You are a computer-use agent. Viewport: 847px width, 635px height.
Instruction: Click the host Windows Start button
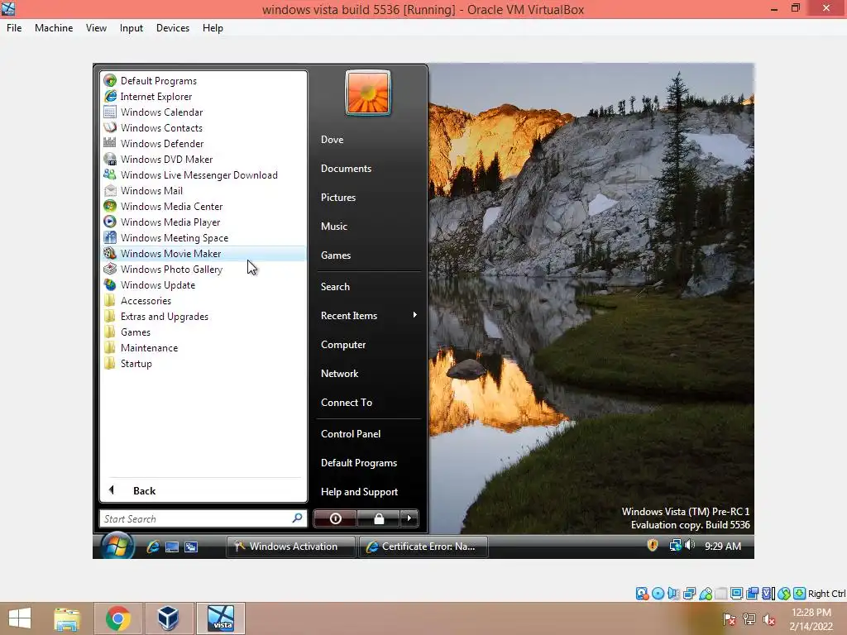(20, 618)
